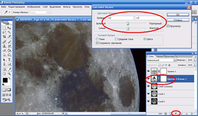Viewport: 198px width, 116px height.
Task: Open the Окно menu
Action: [87, 7]
